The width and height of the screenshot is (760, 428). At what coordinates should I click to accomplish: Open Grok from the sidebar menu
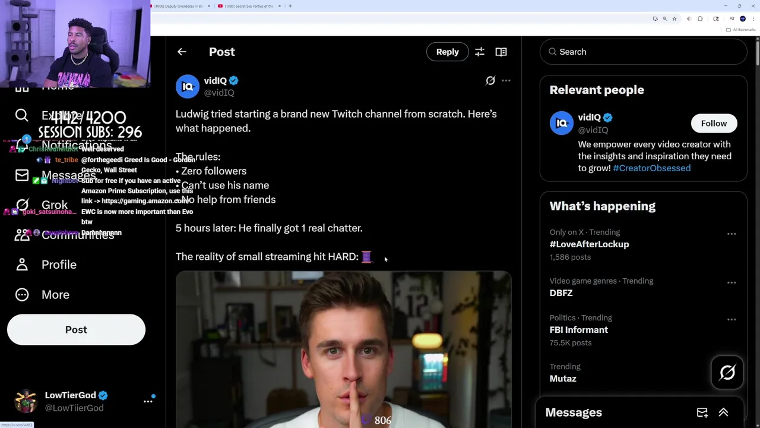(55, 205)
